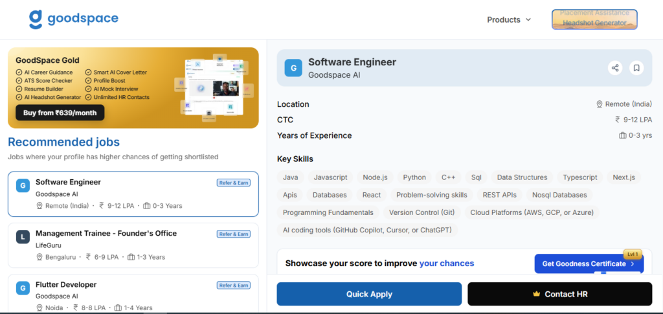Click the LifeGuru company avatar
663x314 pixels.
[23, 237]
